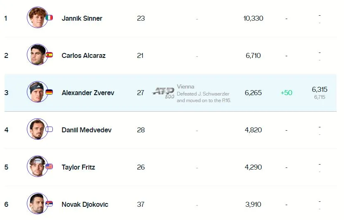Go to Alexander Zverev's player page
This screenshot has width=344, height=220.
(x=88, y=93)
